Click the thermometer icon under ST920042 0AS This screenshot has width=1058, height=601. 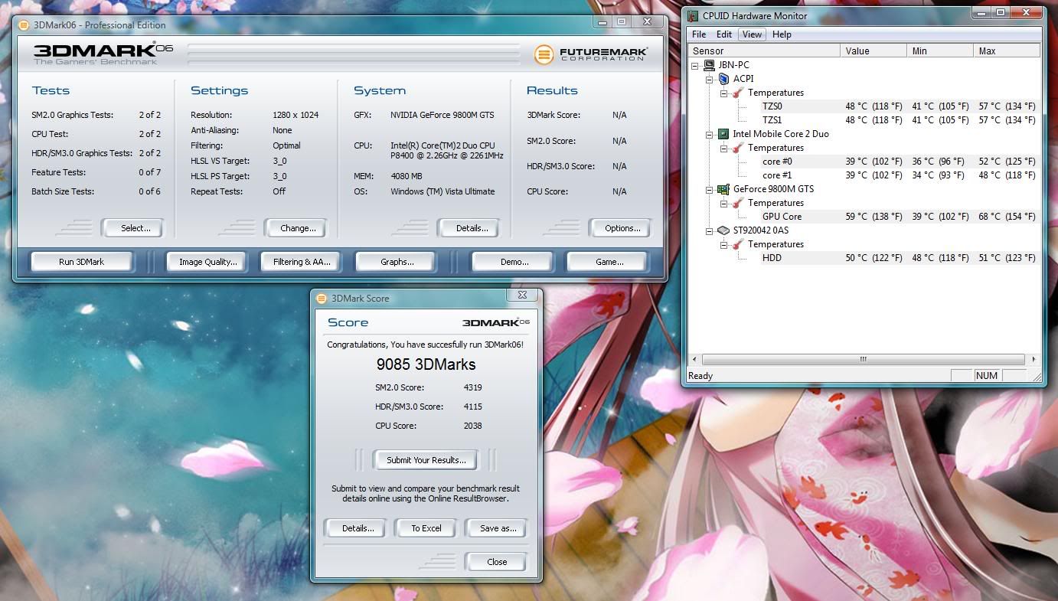click(x=738, y=244)
